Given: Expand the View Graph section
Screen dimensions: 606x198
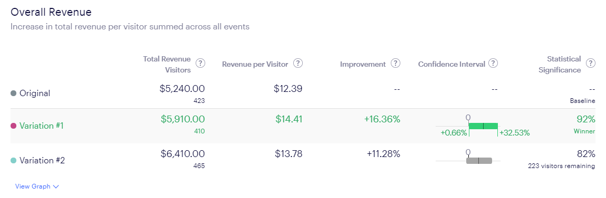Looking at the screenshot, I should (37, 186).
